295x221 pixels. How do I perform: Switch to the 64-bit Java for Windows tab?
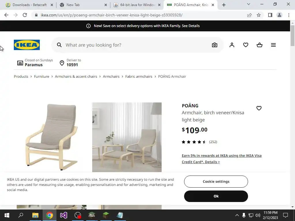pos(137,5)
